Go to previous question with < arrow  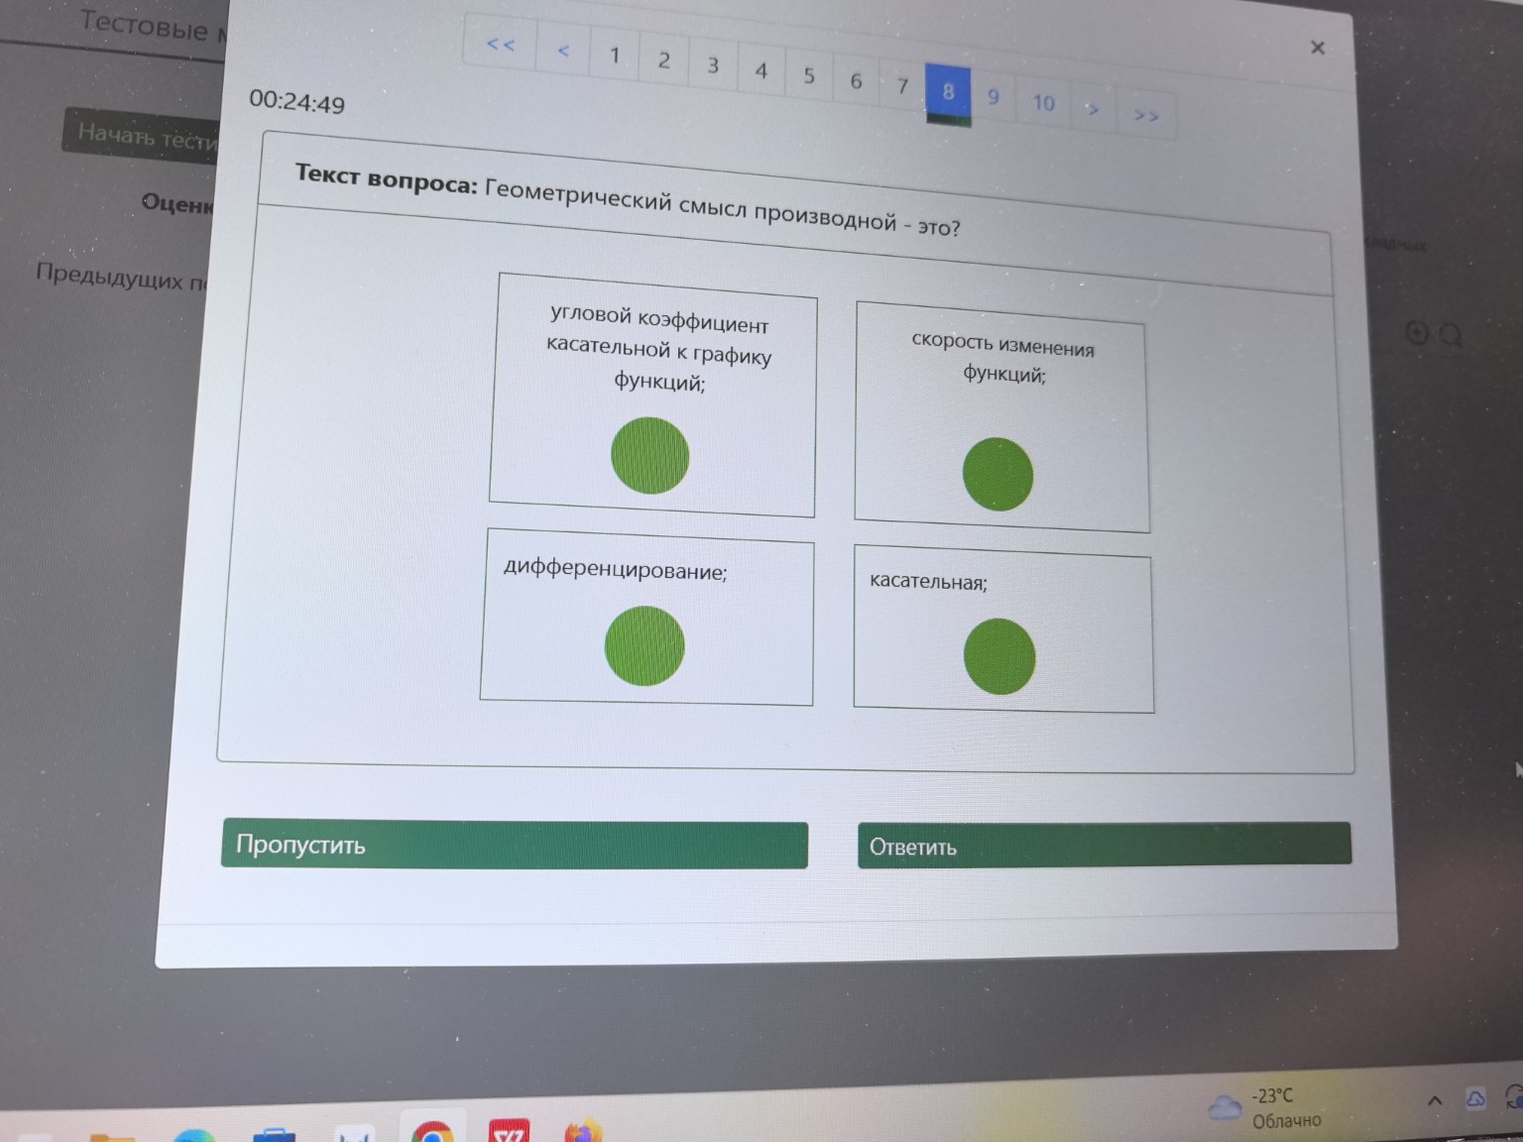(x=562, y=51)
